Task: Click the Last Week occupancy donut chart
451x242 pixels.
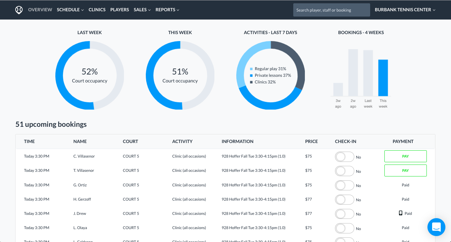Action: (89, 75)
